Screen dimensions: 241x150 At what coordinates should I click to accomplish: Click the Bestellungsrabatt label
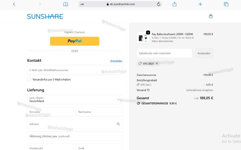point(147,80)
